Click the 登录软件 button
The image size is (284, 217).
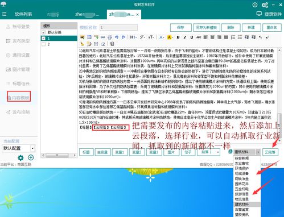pyautogui.click(x=269, y=14)
